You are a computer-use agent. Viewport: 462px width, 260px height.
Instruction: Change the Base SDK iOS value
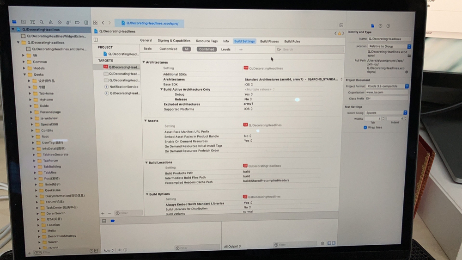pyautogui.click(x=249, y=84)
